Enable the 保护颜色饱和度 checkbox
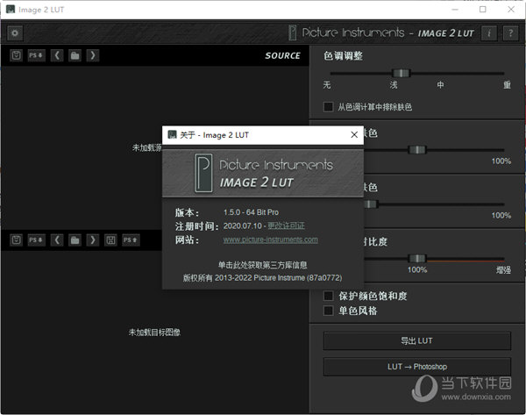 (x=328, y=296)
